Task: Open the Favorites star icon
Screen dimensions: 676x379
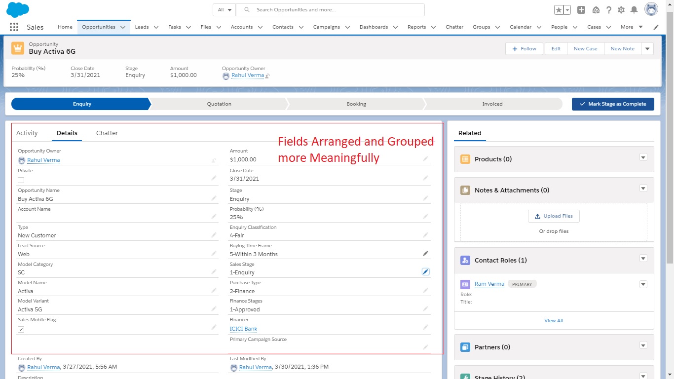Action: coord(559,10)
